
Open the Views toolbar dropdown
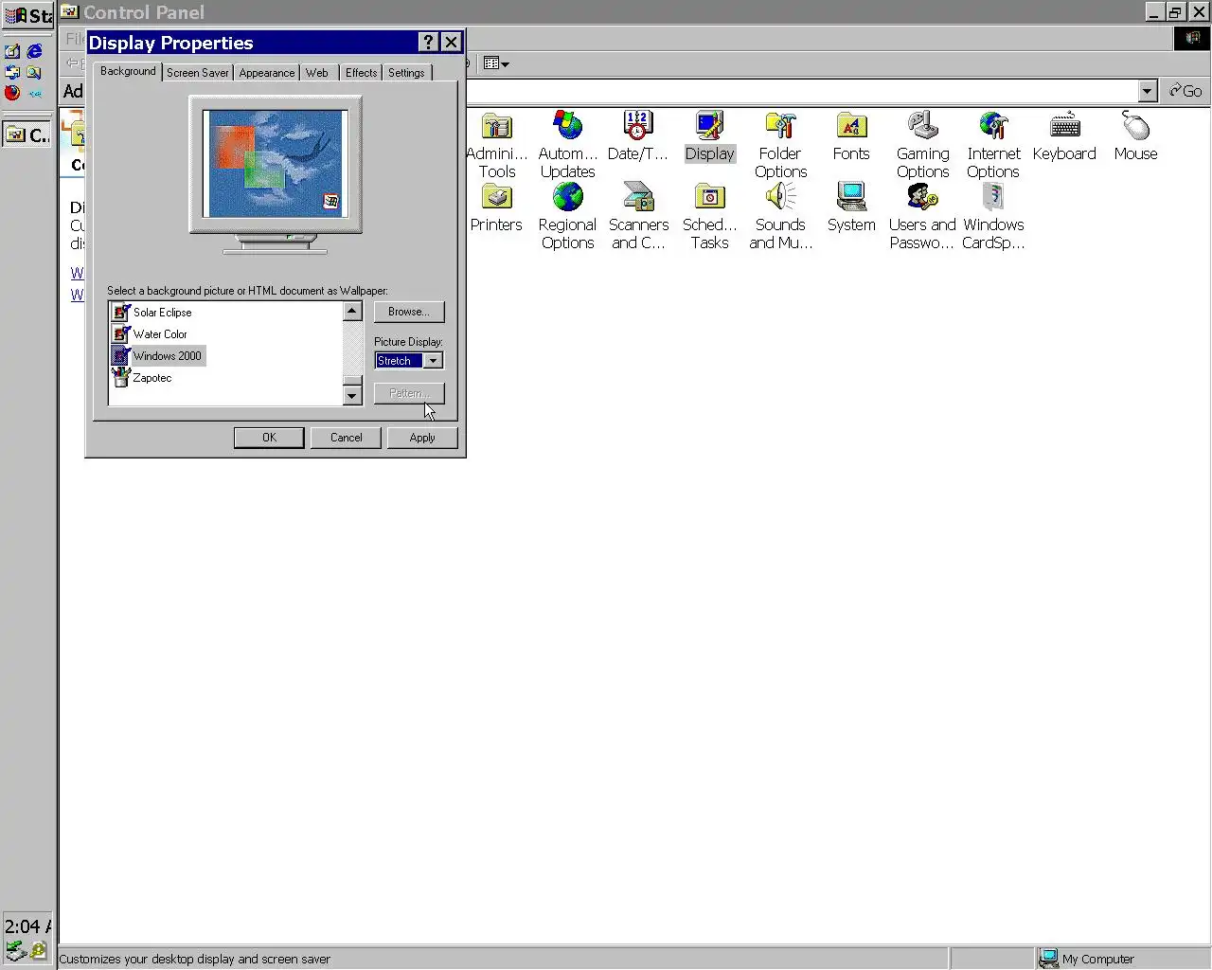click(496, 63)
